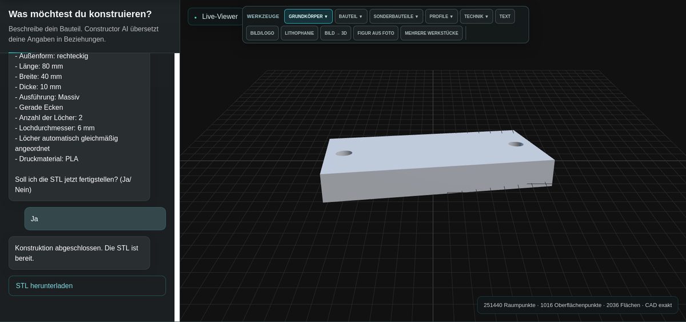
Task: Select the Text tool
Action: 505,17
